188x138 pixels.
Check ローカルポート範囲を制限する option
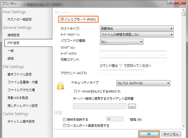coord(65,125)
